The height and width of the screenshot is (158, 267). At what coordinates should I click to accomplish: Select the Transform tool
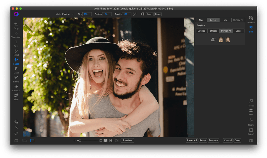(x=16, y=35)
